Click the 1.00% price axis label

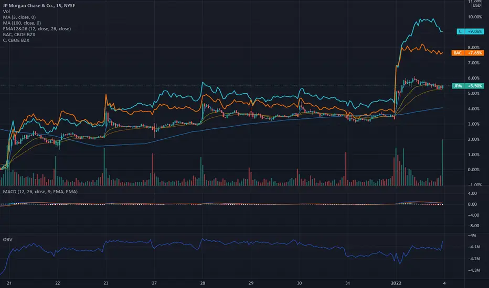coord(474,154)
